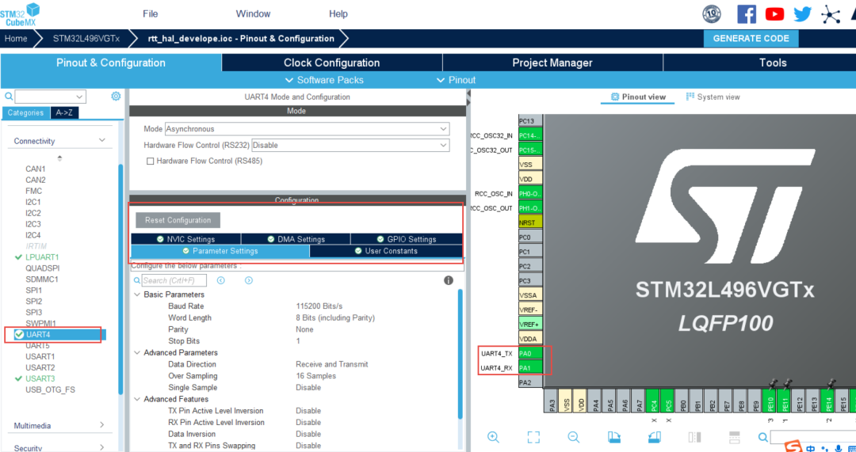Zoom in on the pinout view

[x=494, y=437]
